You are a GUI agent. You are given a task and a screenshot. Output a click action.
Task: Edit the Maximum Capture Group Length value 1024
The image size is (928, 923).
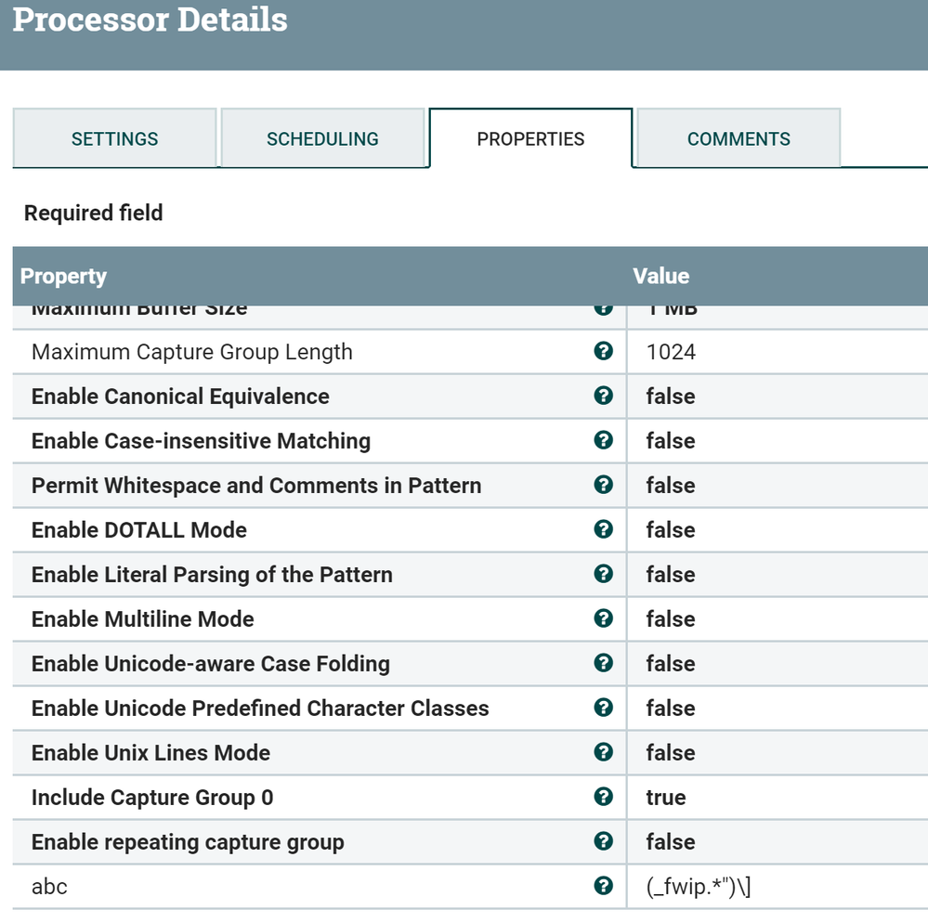point(671,352)
